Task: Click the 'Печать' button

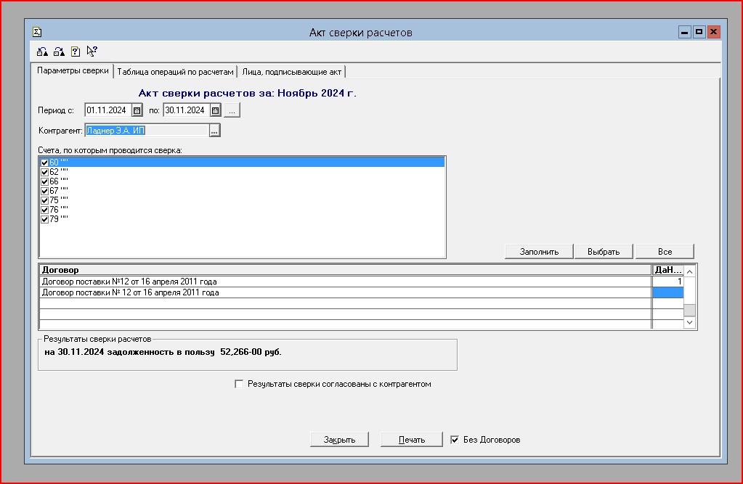Action: click(x=411, y=440)
